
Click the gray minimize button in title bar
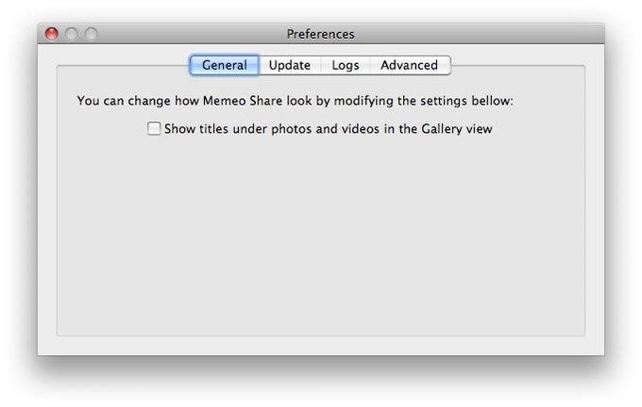pyautogui.click(x=72, y=34)
